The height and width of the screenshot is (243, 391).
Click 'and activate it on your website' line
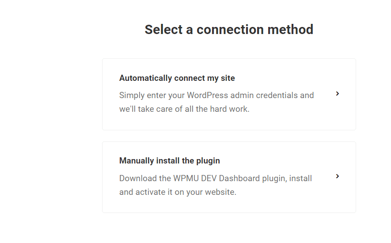[x=178, y=193]
